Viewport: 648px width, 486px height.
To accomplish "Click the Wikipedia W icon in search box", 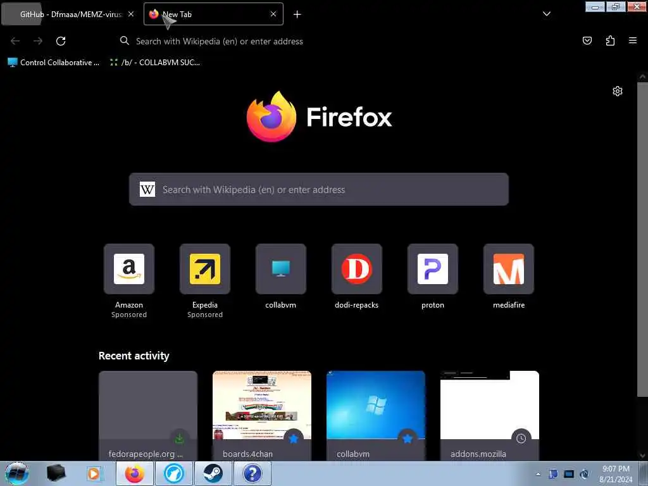I will pyautogui.click(x=147, y=190).
